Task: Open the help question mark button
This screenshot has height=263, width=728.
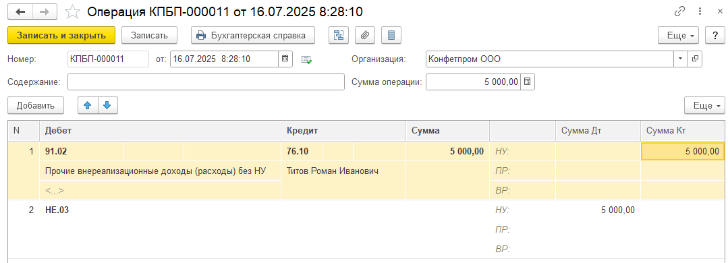Action: pyautogui.click(x=715, y=35)
